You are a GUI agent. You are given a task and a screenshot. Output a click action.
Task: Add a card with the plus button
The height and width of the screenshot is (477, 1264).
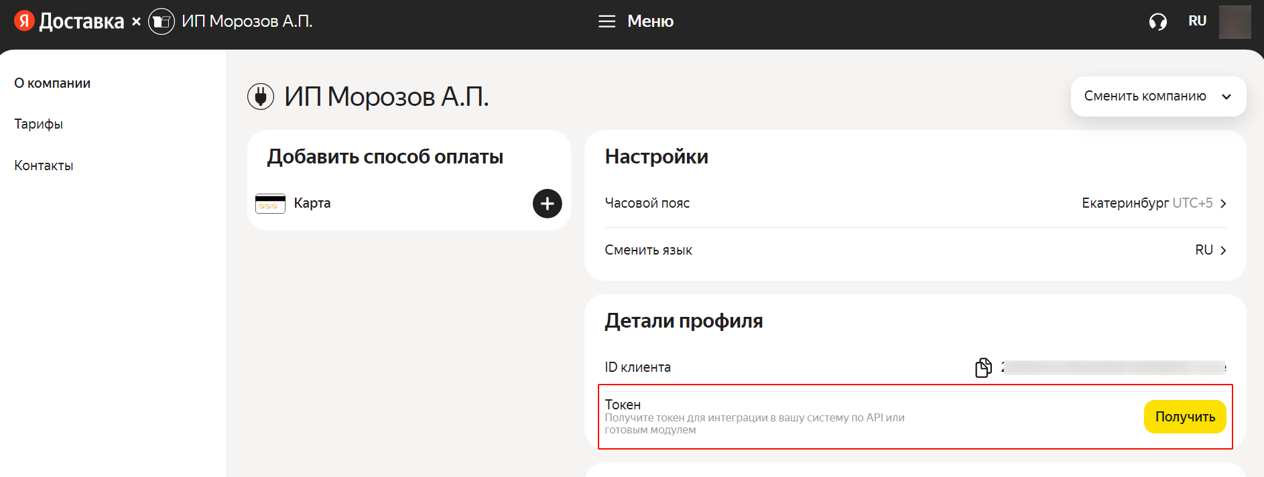547,203
